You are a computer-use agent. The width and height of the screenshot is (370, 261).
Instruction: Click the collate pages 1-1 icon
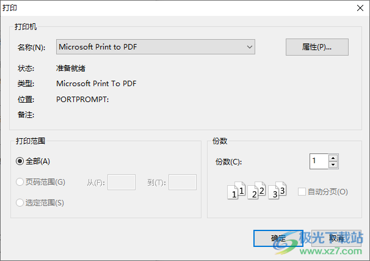[236, 190]
